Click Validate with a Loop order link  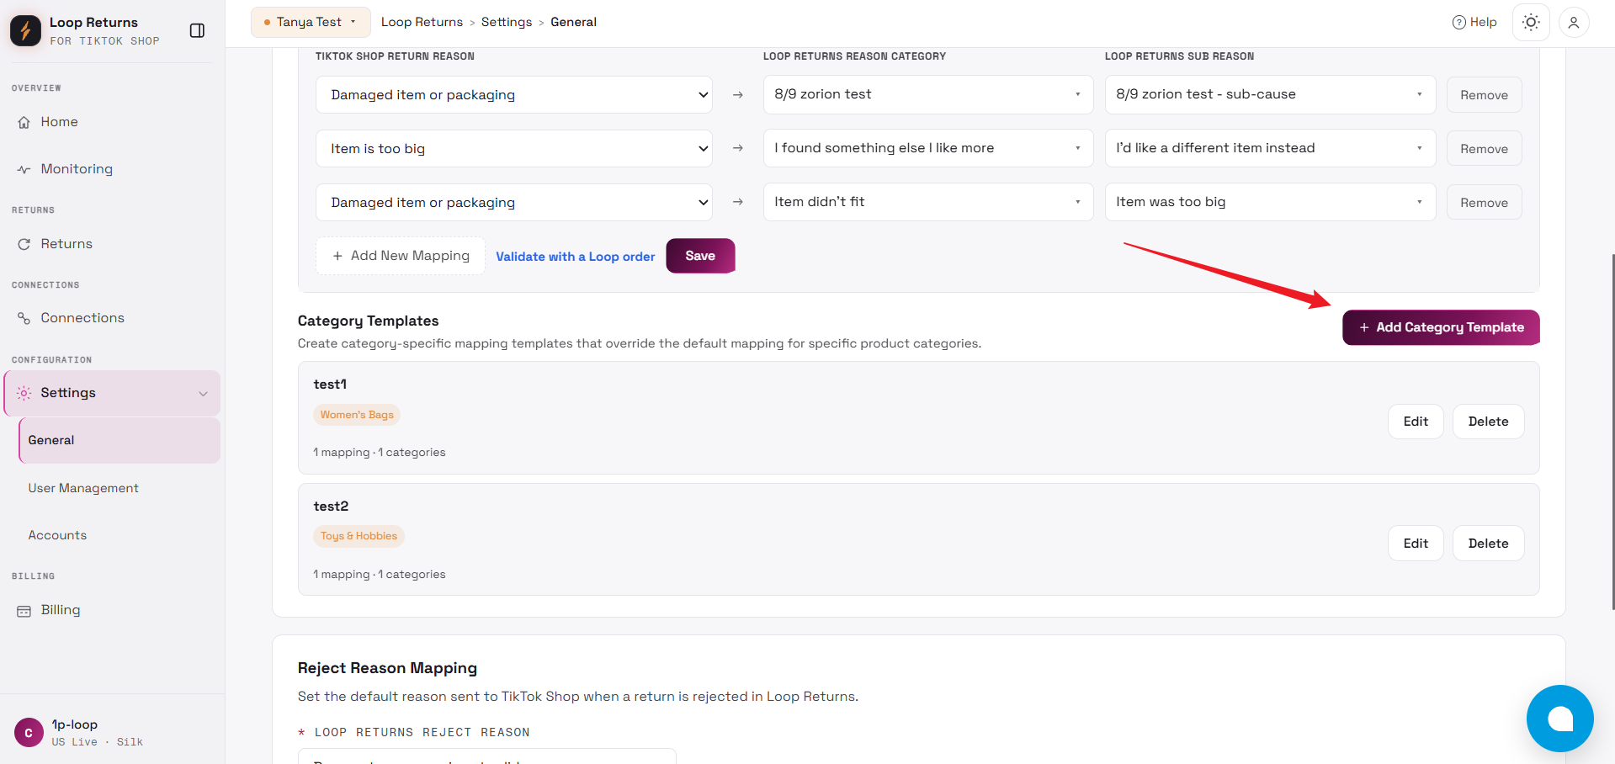[x=575, y=257]
